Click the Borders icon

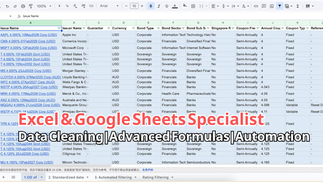pos(193,6)
